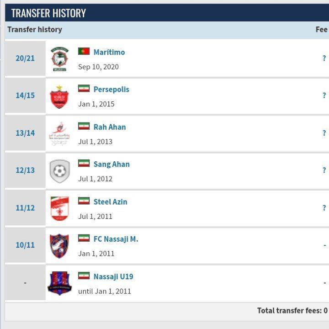Screen dimensions: 329x329
Task: Click the Nassaji U19 club crest
Action: click(x=59, y=283)
